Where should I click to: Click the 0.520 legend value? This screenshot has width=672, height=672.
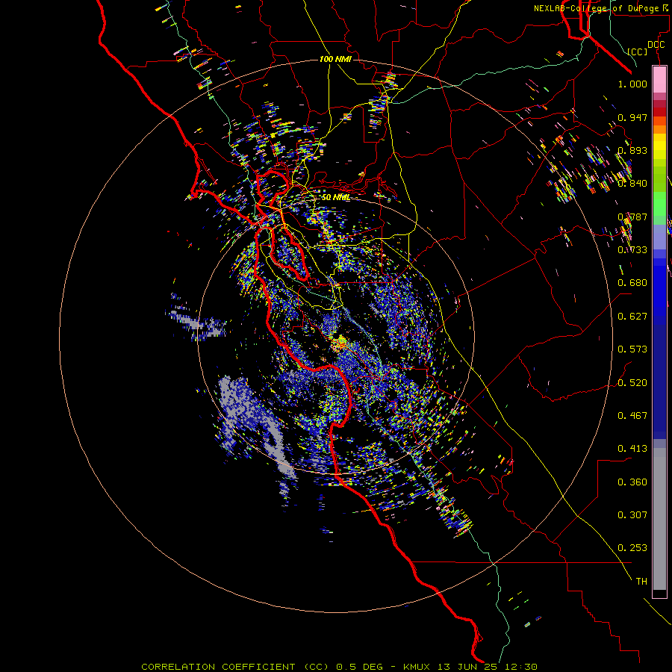[632, 383]
